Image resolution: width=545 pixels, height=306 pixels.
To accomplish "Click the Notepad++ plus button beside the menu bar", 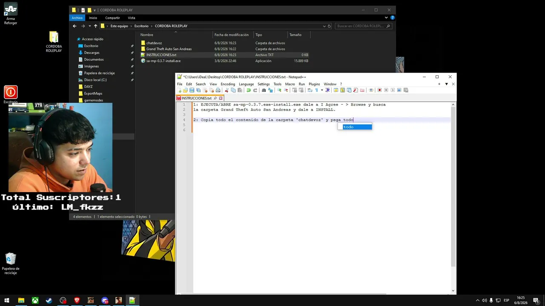I will coord(439,84).
